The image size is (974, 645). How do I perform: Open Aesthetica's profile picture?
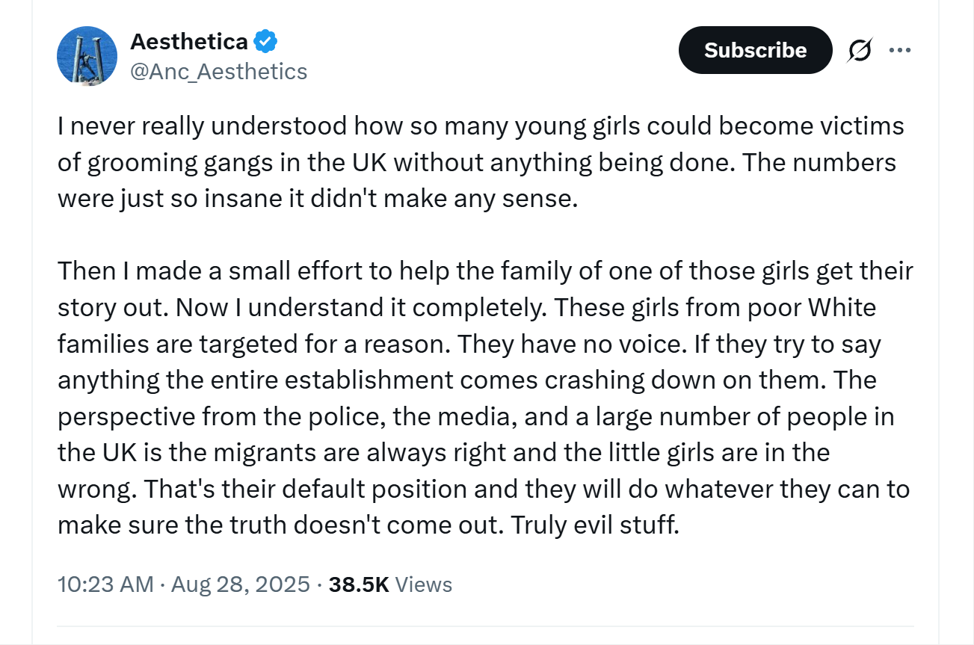(87, 56)
